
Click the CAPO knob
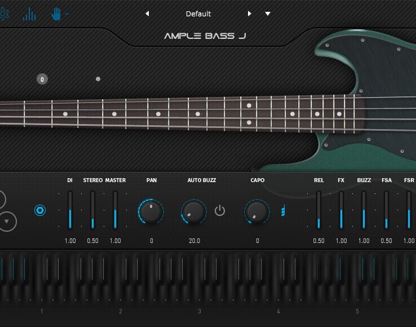pyautogui.click(x=257, y=211)
